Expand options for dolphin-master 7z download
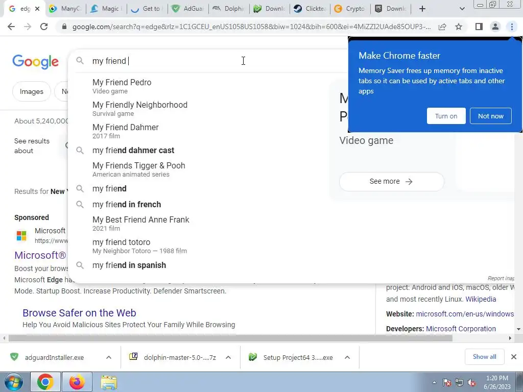The height and width of the screenshot is (392, 523). (228, 357)
